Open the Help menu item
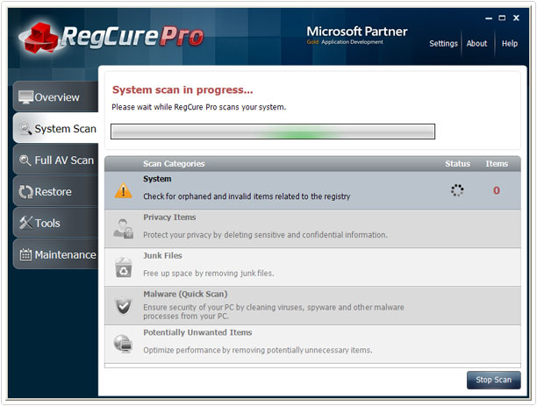This screenshot has width=537, height=406. (510, 44)
